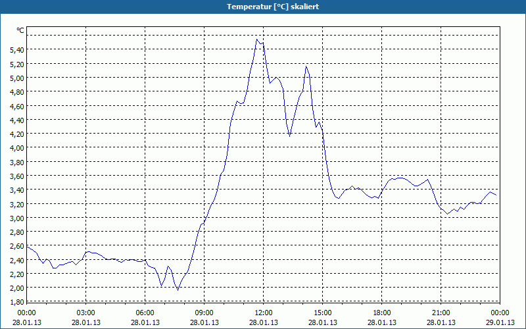Pick the 3,20 axis label
The image size is (526, 329).
click(17, 204)
